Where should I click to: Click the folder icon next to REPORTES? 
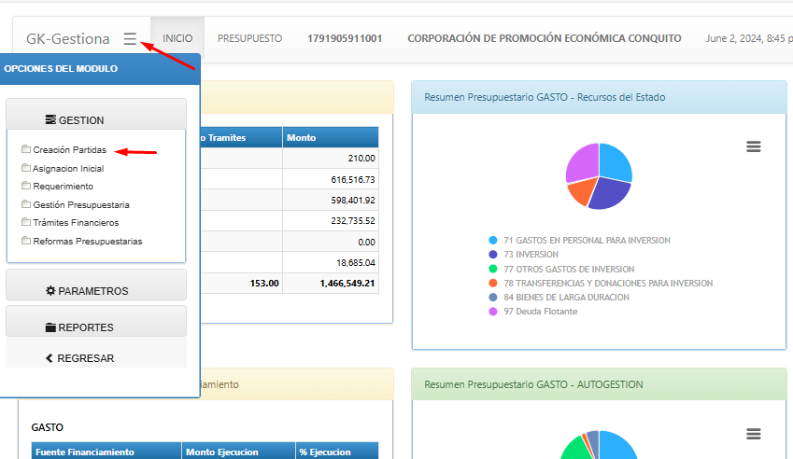50,327
